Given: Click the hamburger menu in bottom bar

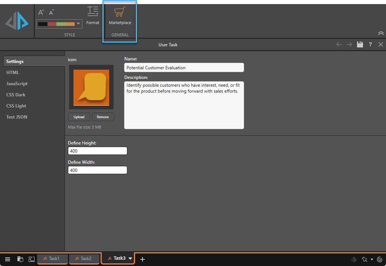Looking at the screenshot, I should (x=7, y=259).
